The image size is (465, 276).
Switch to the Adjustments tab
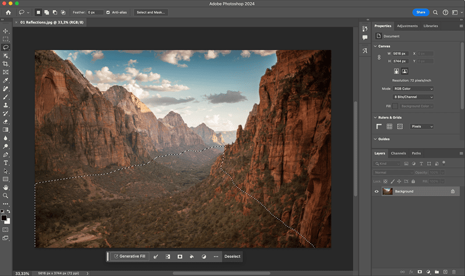(407, 26)
